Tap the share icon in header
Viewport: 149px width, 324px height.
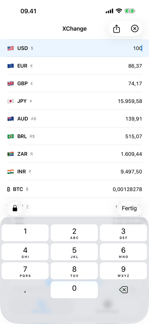(117, 29)
